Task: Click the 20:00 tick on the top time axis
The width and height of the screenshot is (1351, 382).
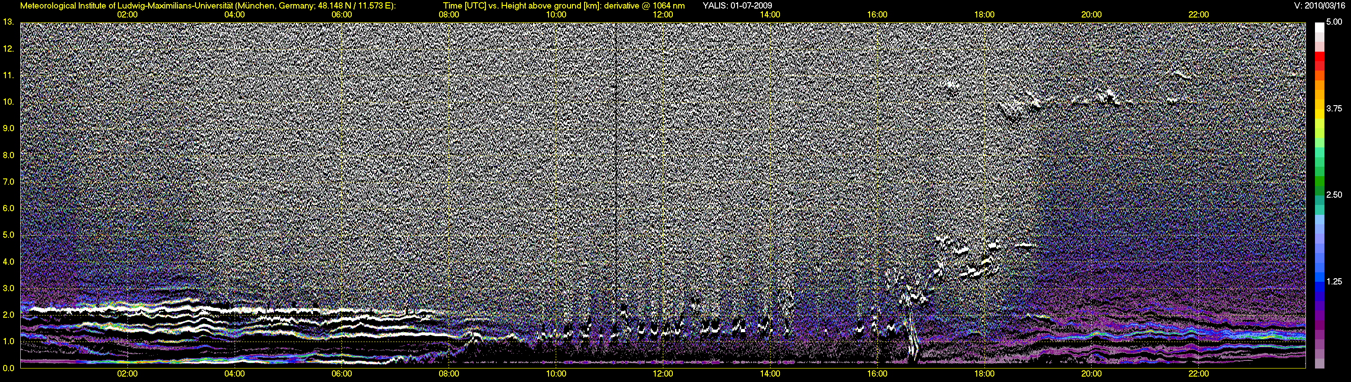Action: (1092, 15)
